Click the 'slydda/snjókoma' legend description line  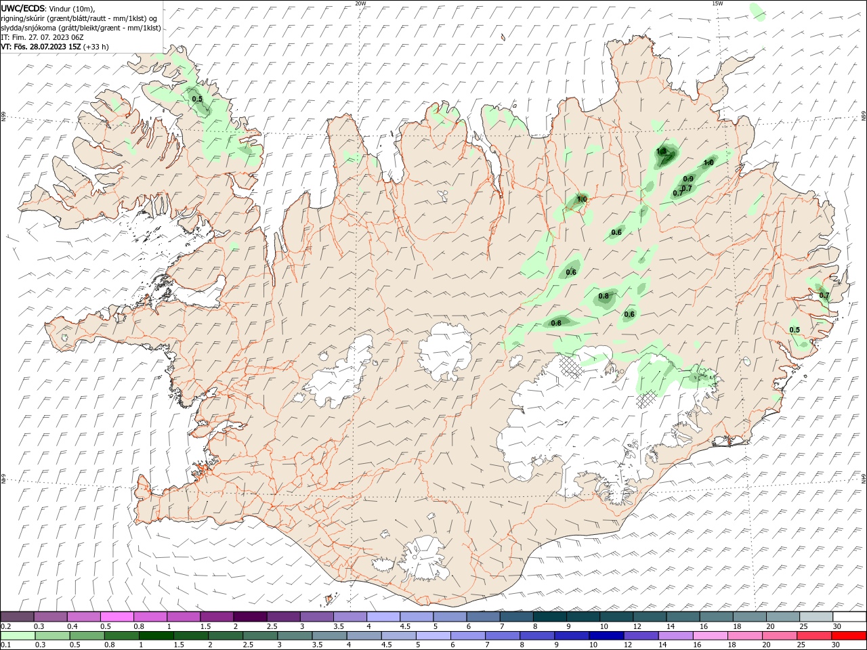(81, 28)
